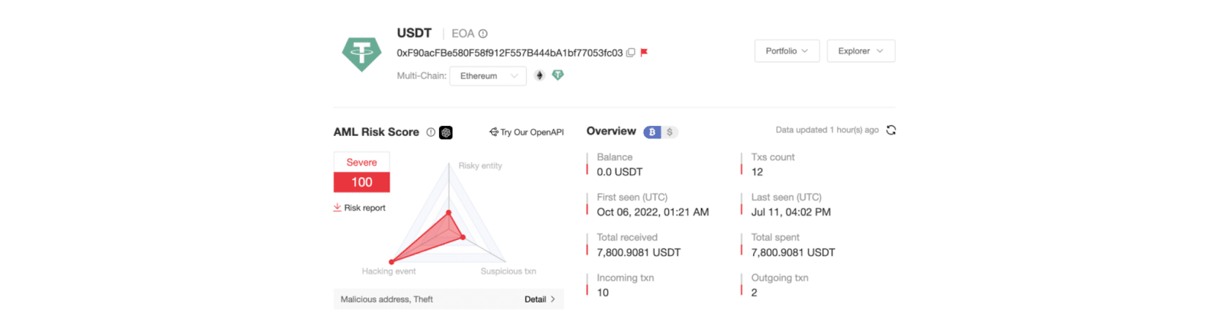Copy the wallet address with the copy icon
This screenshot has width=1222, height=327.
tap(631, 53)
